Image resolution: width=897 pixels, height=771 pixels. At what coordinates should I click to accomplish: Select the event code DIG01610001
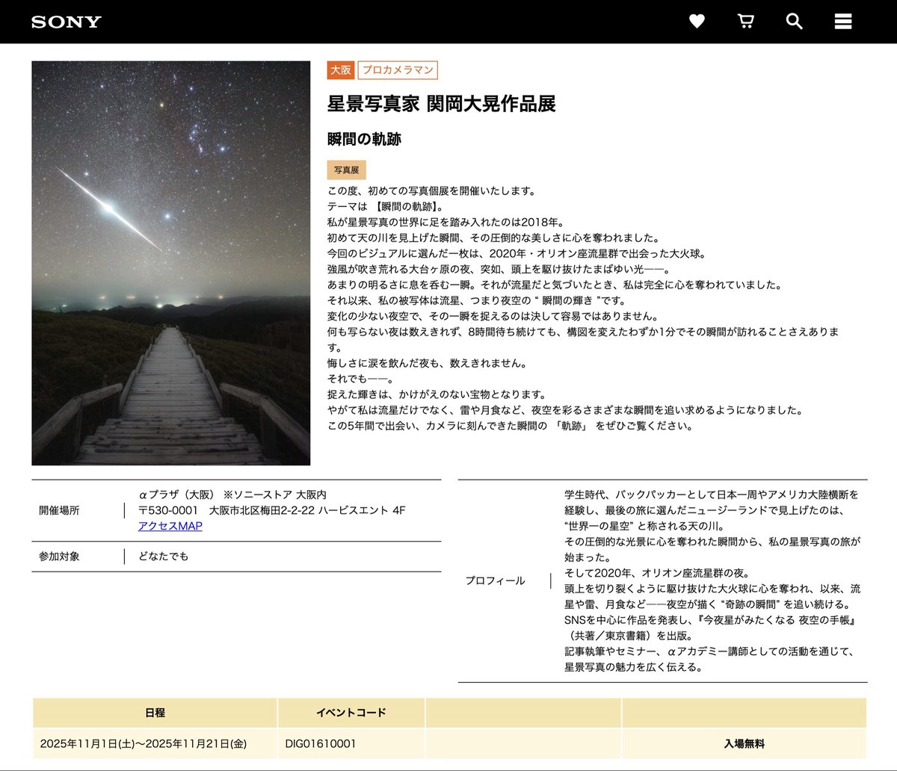(x=321, y=744)
